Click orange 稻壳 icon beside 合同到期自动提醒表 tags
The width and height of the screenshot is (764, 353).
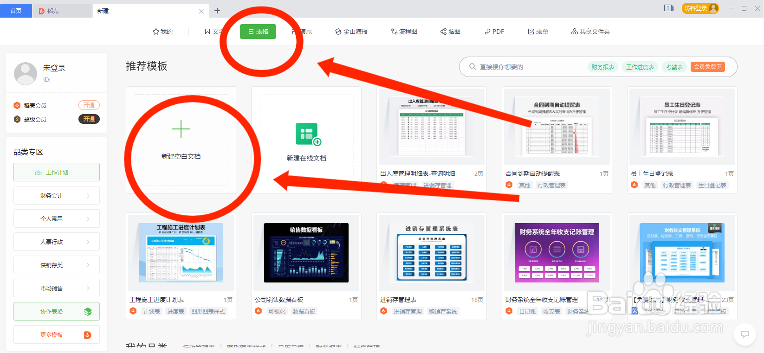[509, 185]
